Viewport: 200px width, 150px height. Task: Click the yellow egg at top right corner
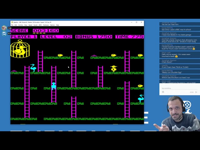(x=140, y=55)
